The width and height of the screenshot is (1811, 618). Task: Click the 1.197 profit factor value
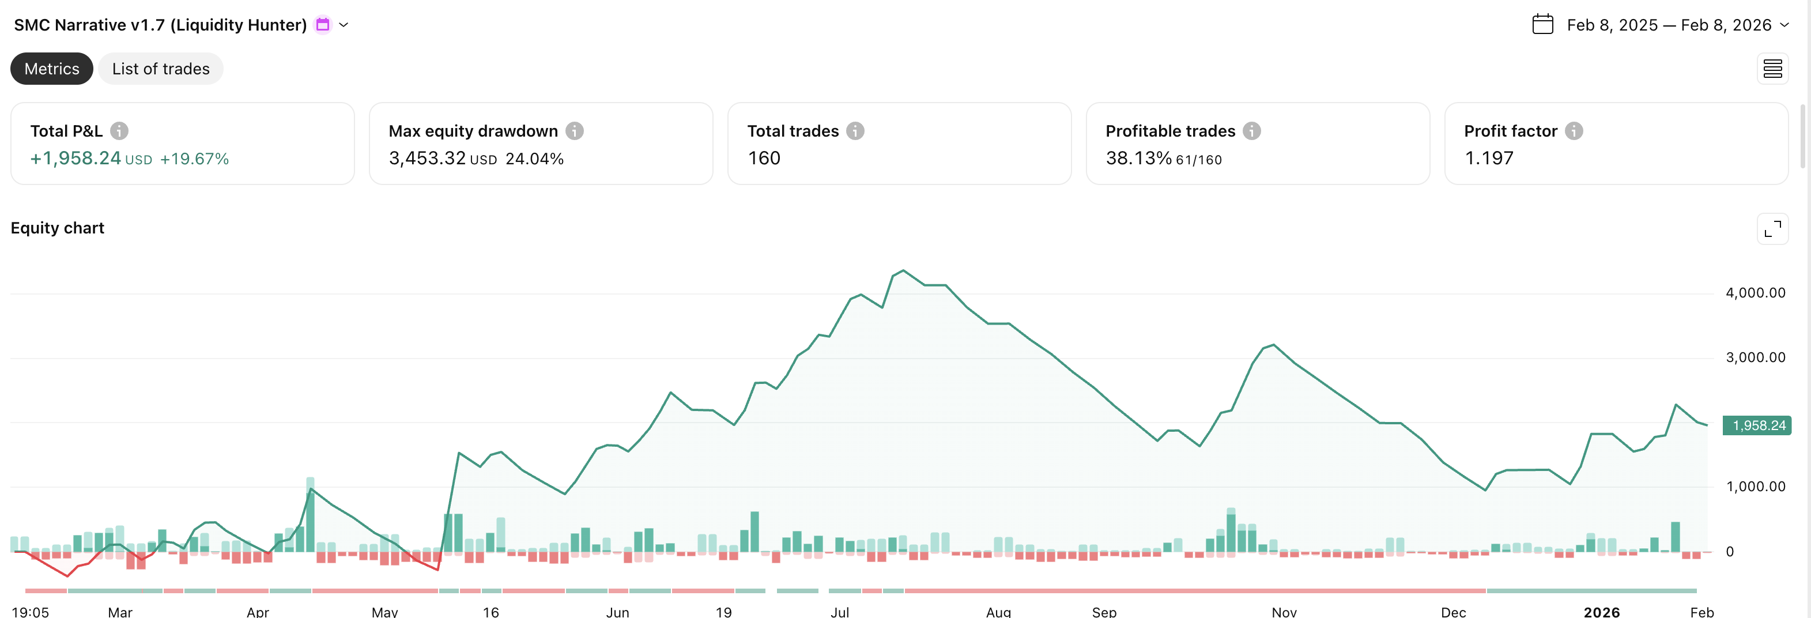pos(1488,158)
